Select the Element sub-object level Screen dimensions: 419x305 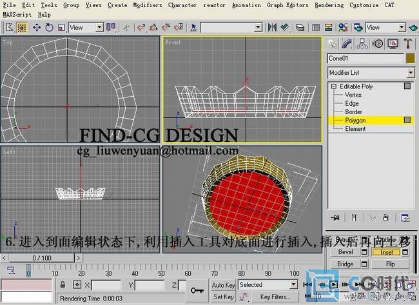[x=355, y=129]
